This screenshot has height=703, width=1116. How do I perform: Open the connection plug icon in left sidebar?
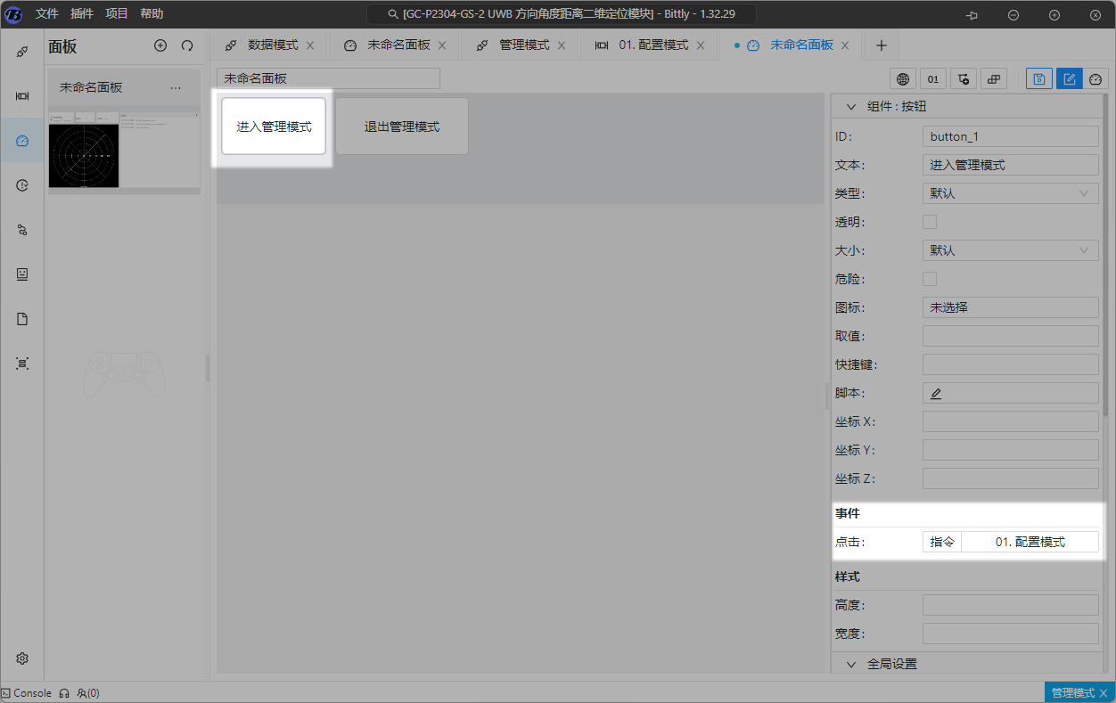[22, 52]
